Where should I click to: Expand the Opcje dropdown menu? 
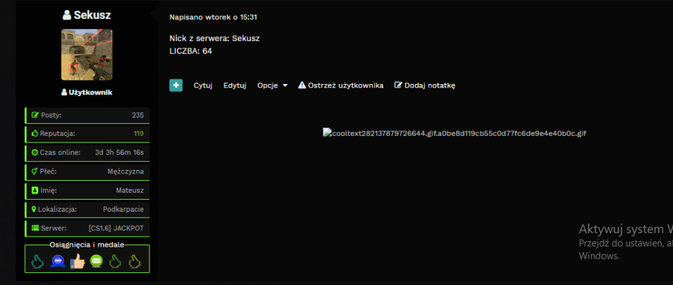(273, 85)
